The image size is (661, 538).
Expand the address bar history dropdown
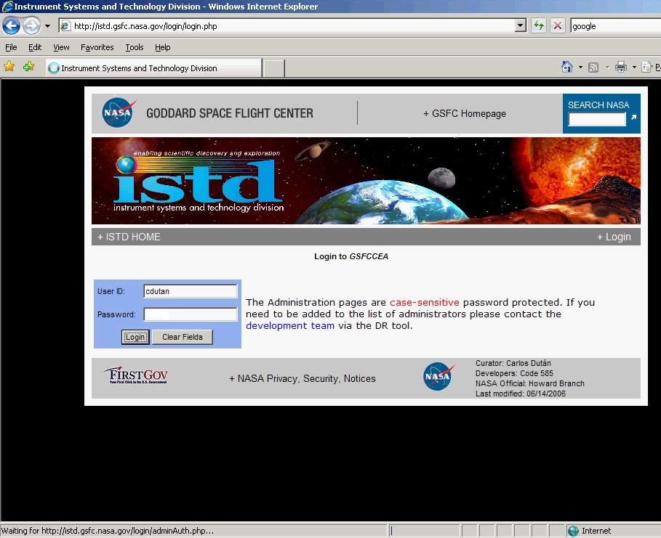521,26
